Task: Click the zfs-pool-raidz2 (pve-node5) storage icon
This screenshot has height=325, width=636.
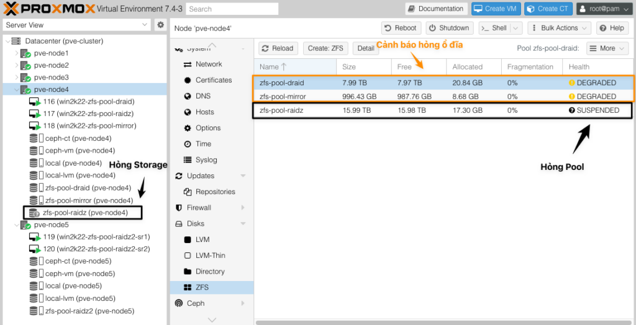Action: click(x=37, y=311)
